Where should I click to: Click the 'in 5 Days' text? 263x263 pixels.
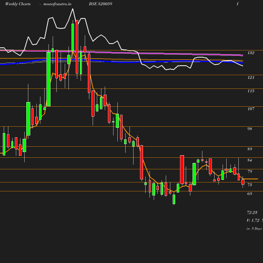click(x=254, y=229)
